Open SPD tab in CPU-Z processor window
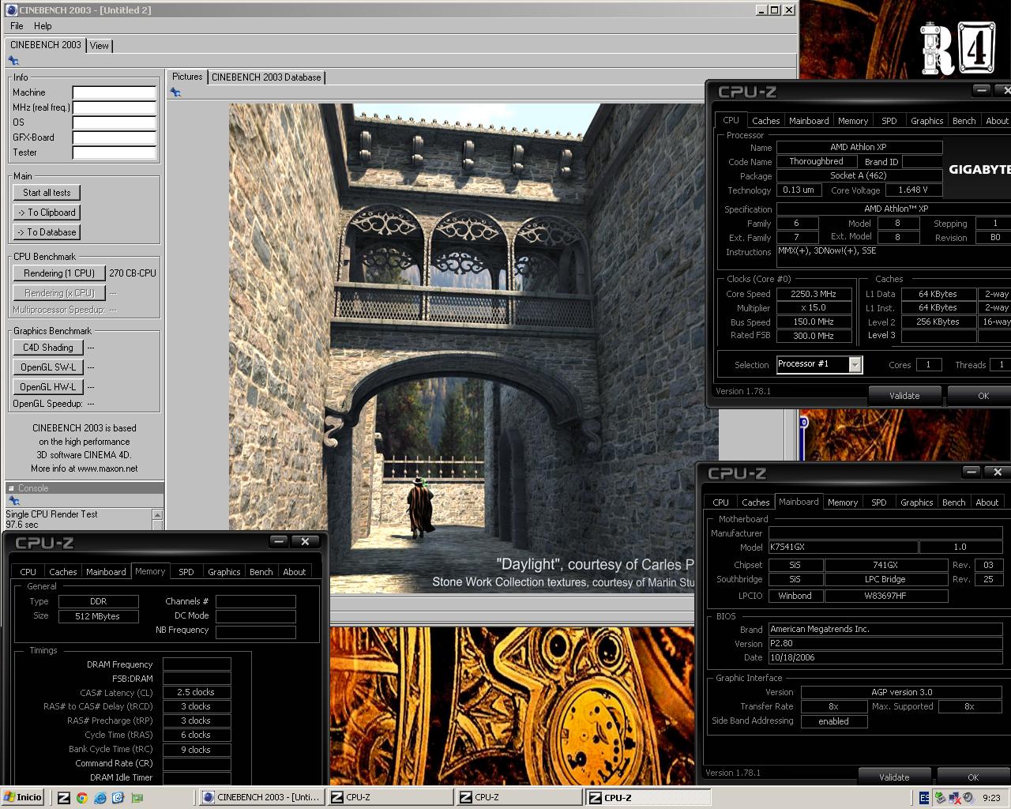This screenshot has height=809, width=1011. (x=889, y=121)
